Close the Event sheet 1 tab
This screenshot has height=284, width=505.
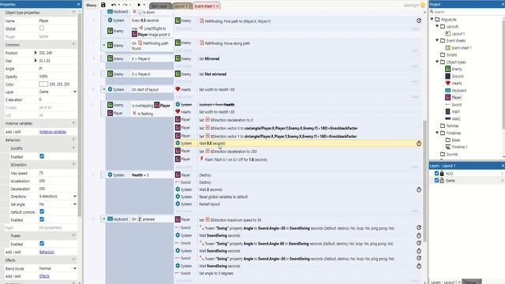click(218, 6)
